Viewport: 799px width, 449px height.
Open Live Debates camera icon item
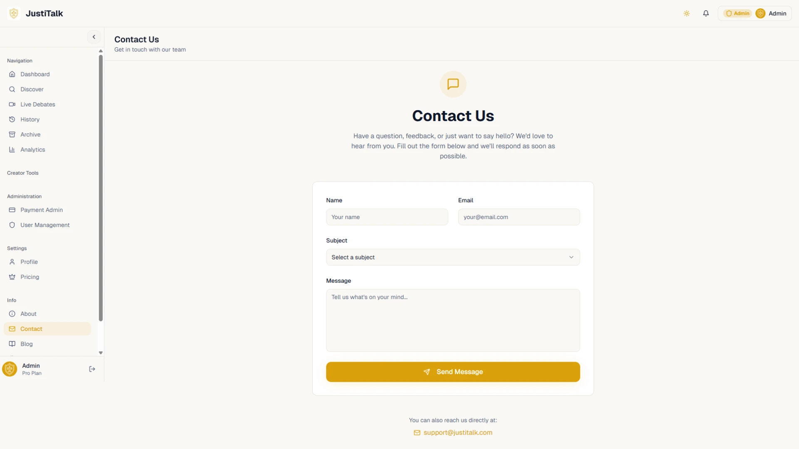point(47,104)
